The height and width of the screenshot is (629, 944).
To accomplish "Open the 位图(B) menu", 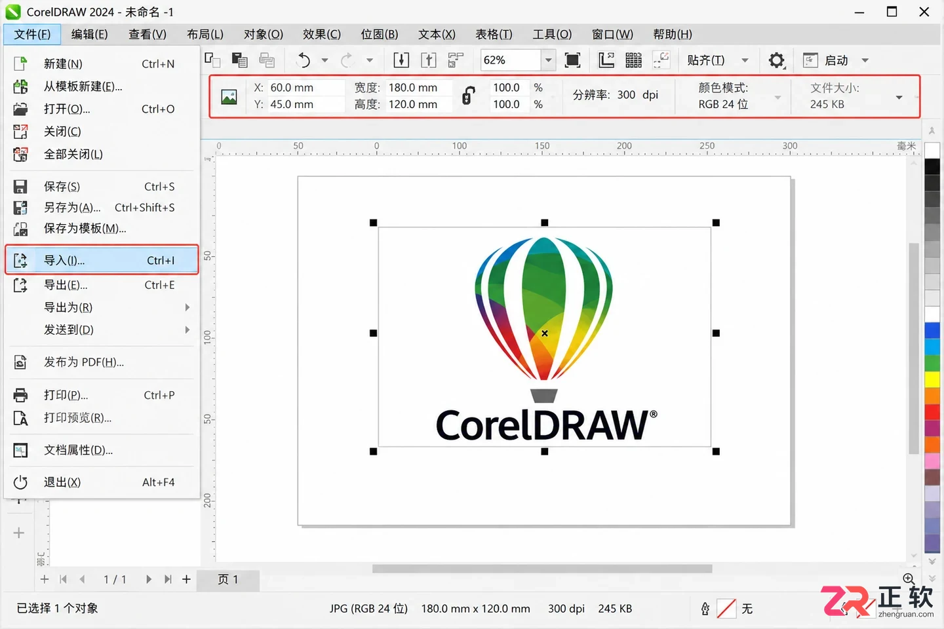I will click(379, 34).
